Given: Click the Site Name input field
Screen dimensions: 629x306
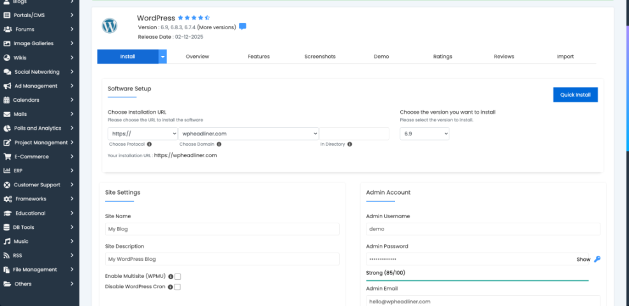Looking at the screenshot, I should tap(222, 229).
